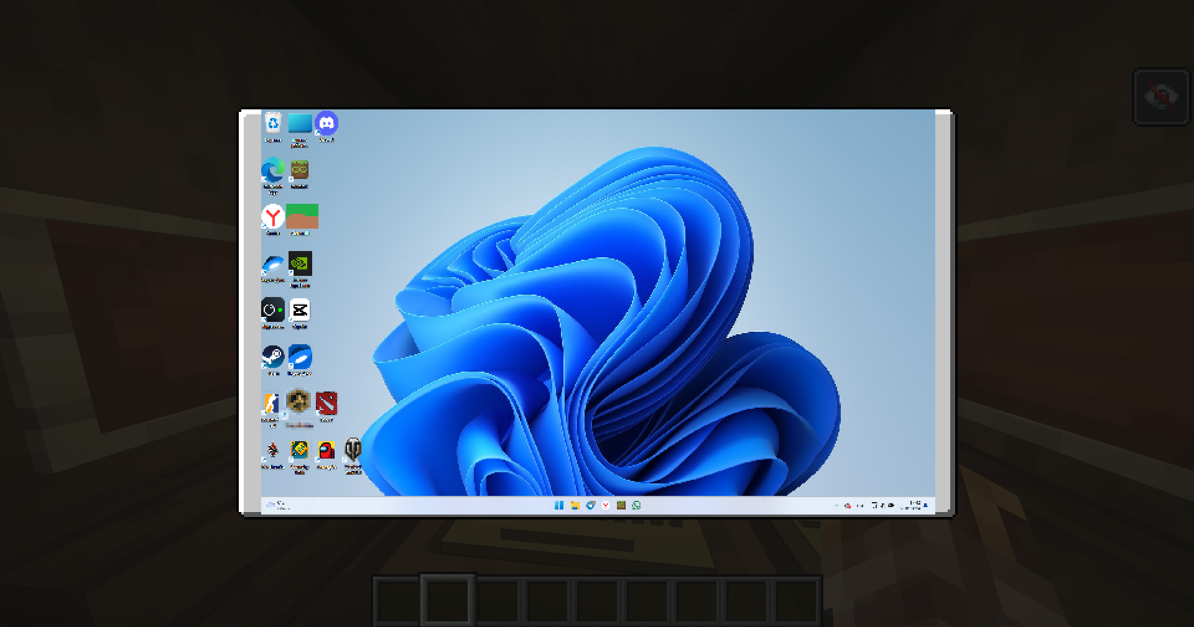Open the taskbar clock and date
1194x627 pixels.
tap(910, 505)
